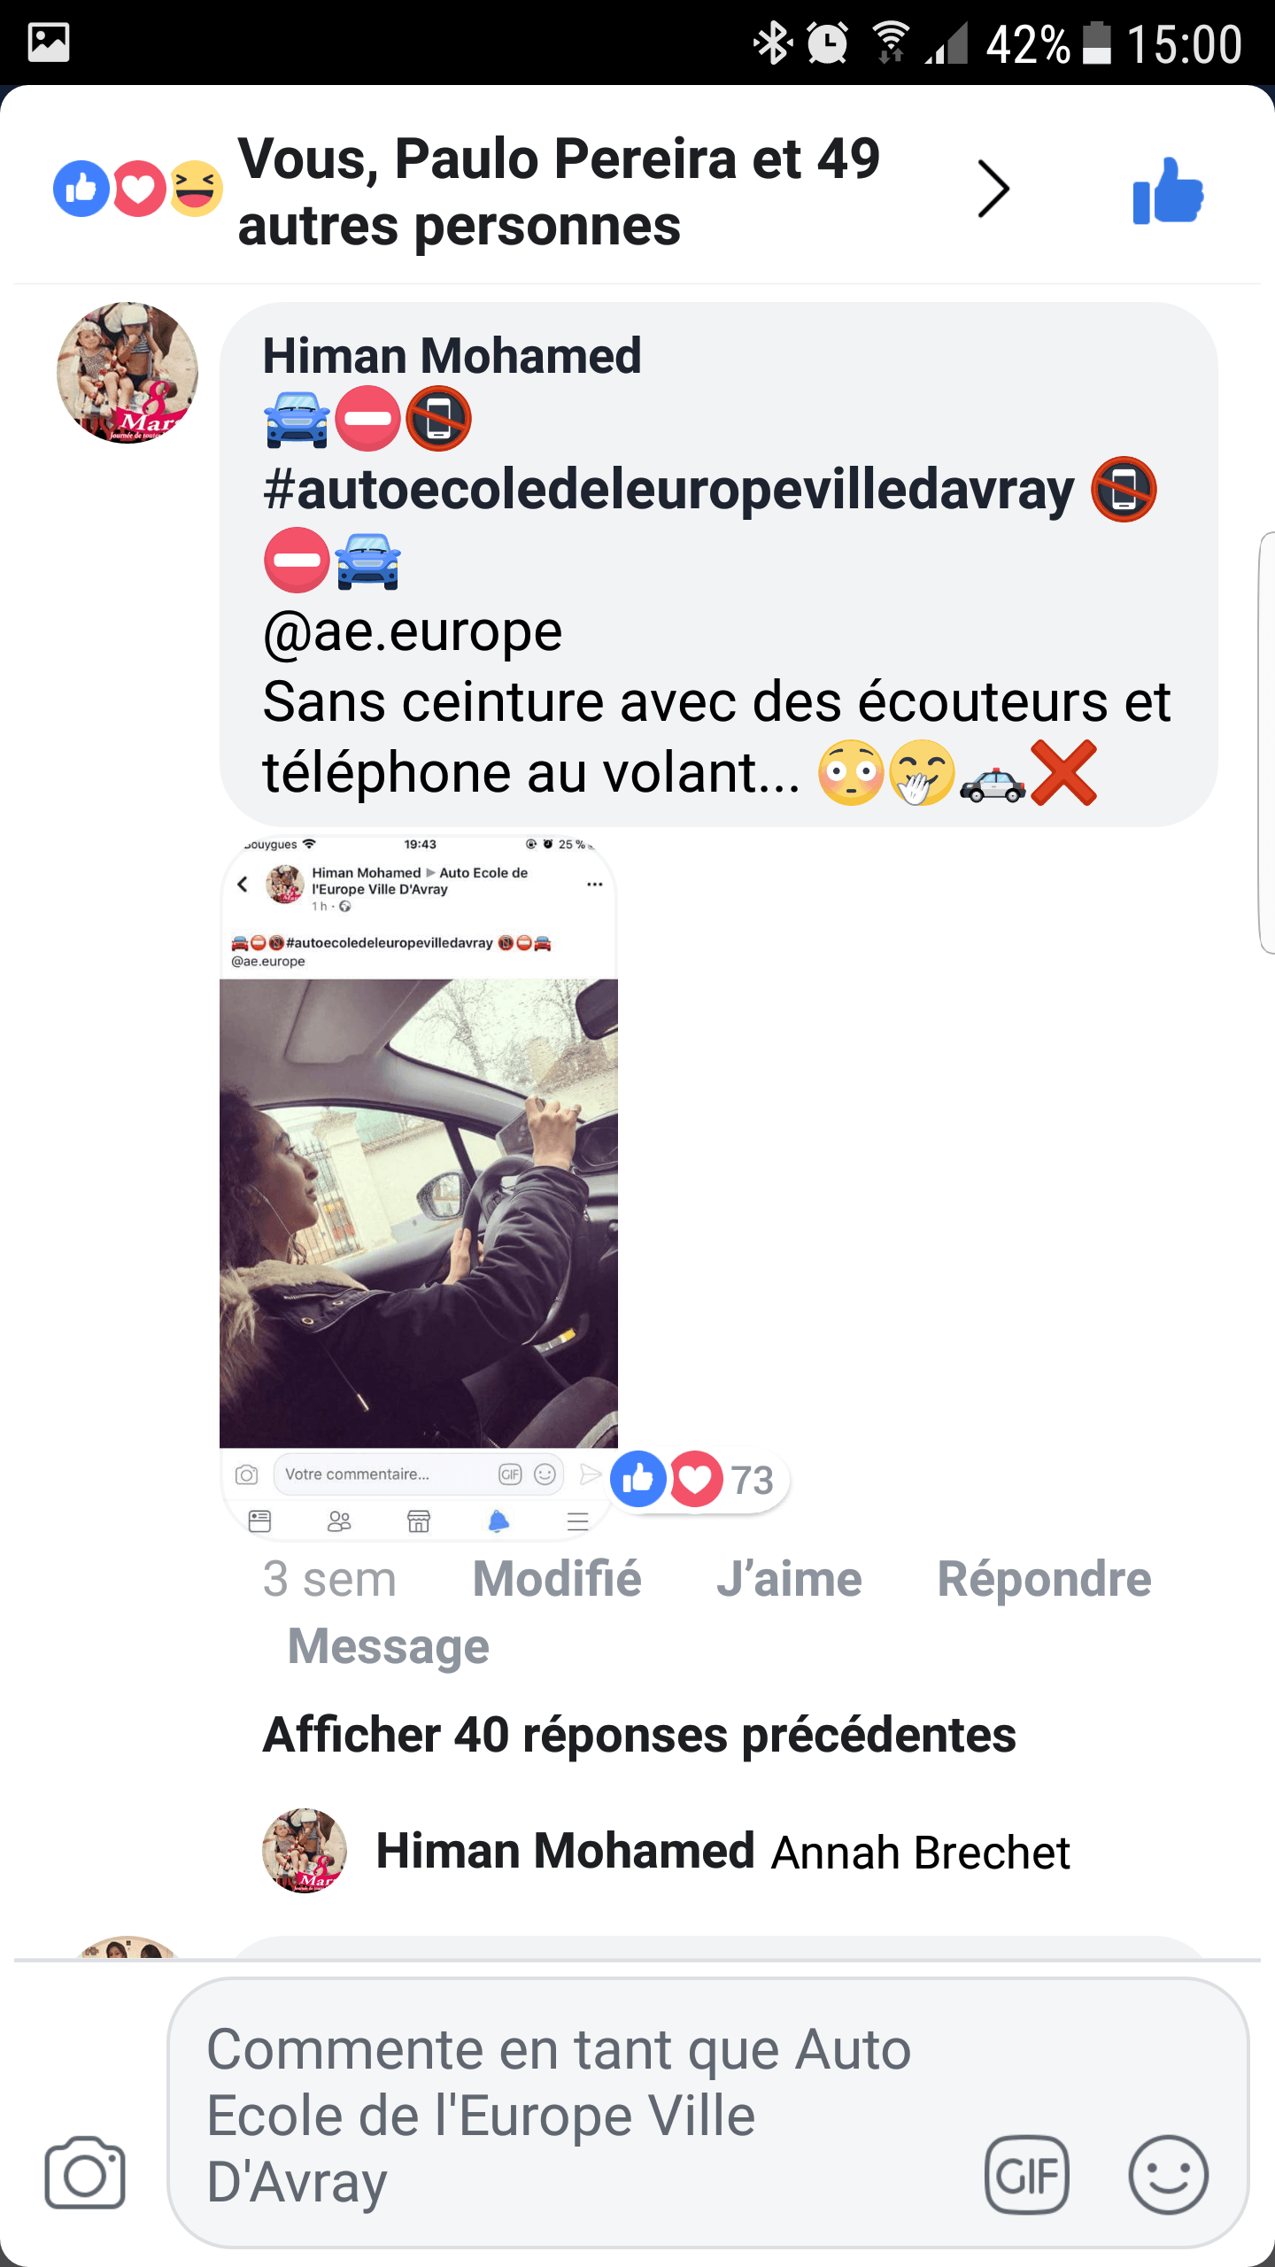Tap the reactions icons cluster at top

[x=137, y=189]
